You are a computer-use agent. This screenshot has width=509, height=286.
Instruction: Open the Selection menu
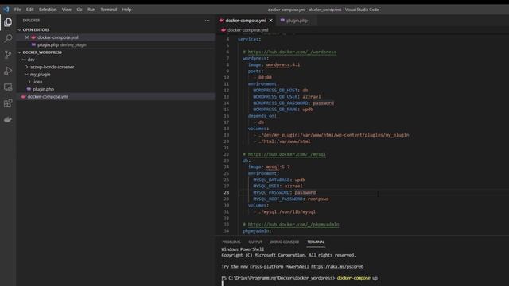(48, 10)
